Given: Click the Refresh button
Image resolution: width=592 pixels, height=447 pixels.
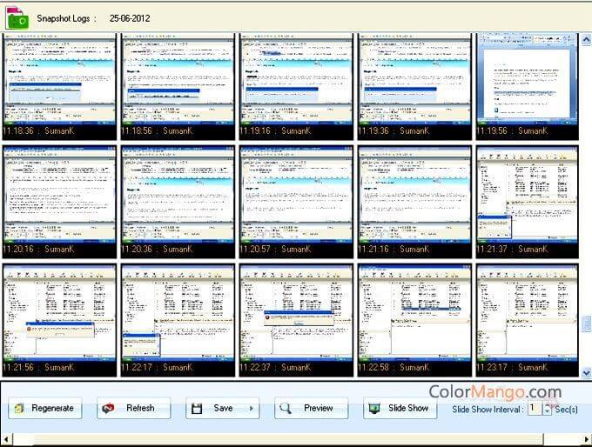Looking at the screenshot, I should click(x=132, y=408).
